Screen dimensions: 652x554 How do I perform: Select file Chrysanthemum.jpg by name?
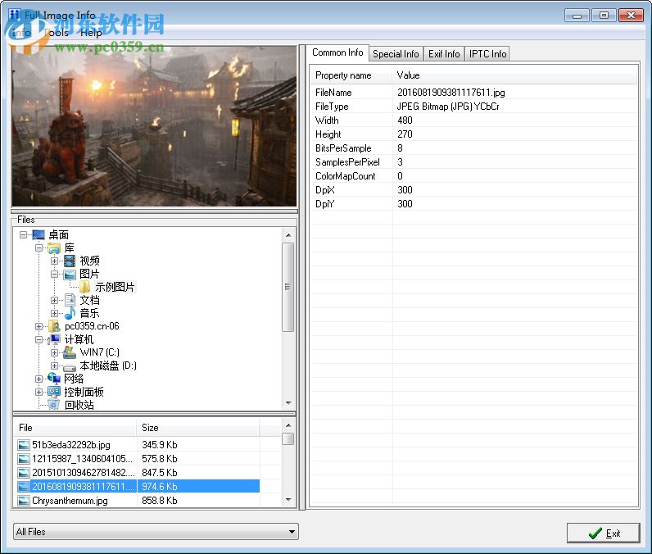[70, 501]
